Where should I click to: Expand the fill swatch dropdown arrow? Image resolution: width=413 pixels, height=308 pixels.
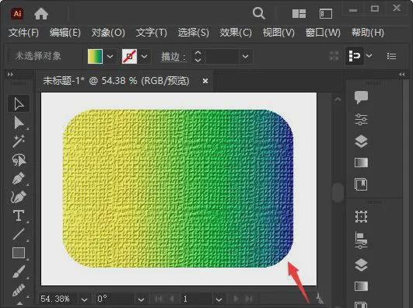coord(110,56)
